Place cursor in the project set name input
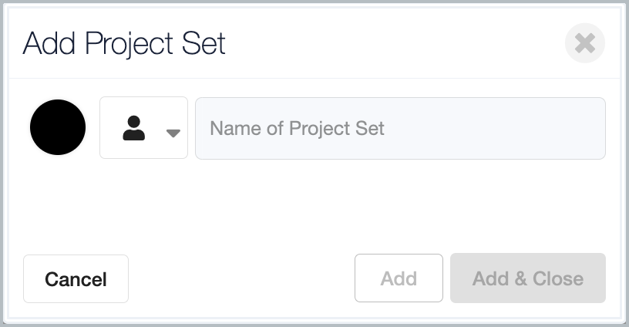The image size is (629, 327). point(400,128)
